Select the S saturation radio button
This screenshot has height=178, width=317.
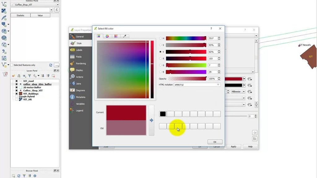tap(160, 45)
